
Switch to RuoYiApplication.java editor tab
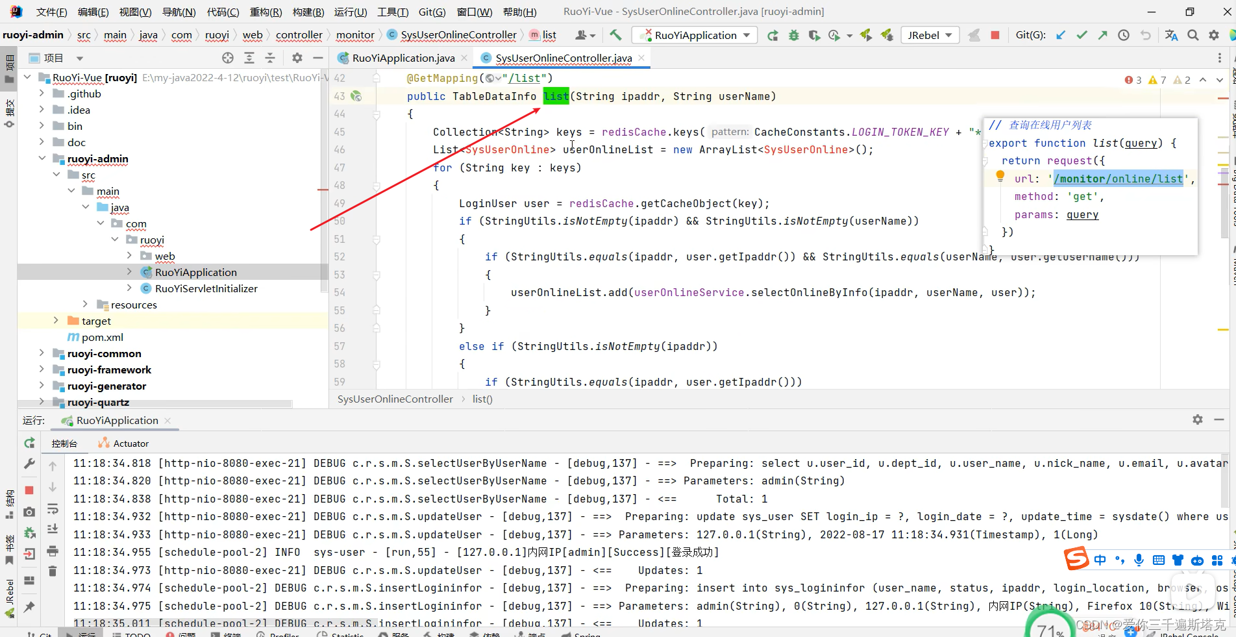click(x=403, y=58)
